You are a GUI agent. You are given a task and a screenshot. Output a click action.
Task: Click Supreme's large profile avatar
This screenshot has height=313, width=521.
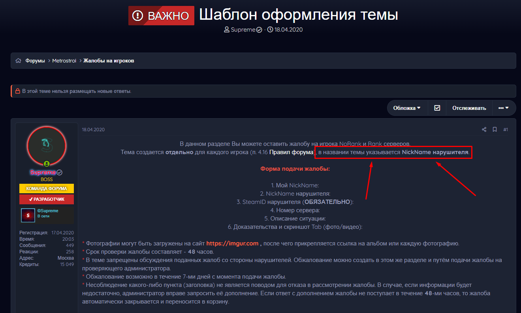click(x=47, y=146)
